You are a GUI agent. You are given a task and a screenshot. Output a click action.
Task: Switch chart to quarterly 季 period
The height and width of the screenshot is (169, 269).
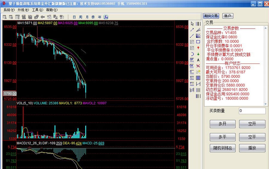tap(93, 17)
